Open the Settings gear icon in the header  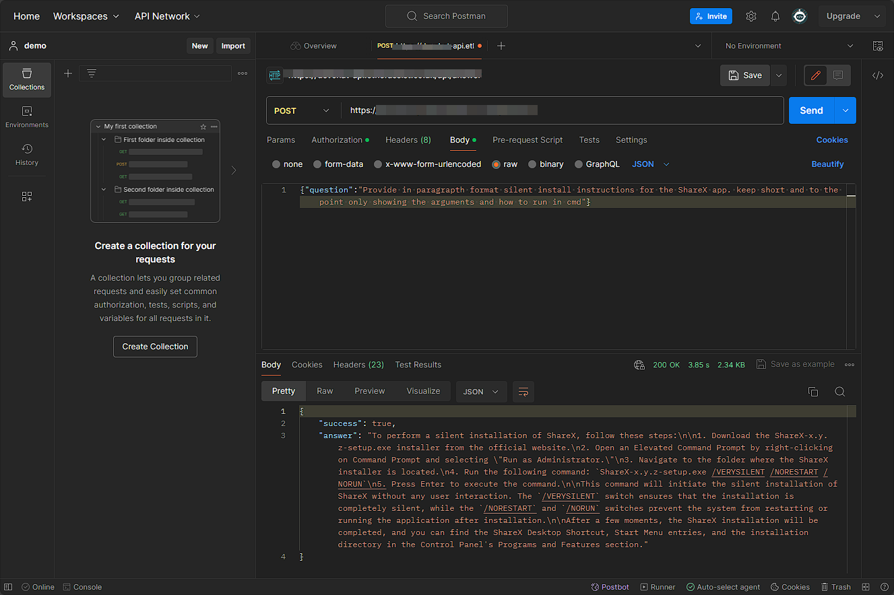(751, 16)
